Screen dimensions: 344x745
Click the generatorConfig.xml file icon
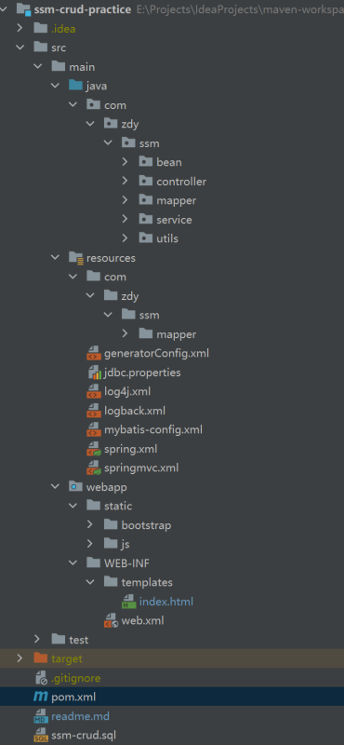tap(94, 353)
